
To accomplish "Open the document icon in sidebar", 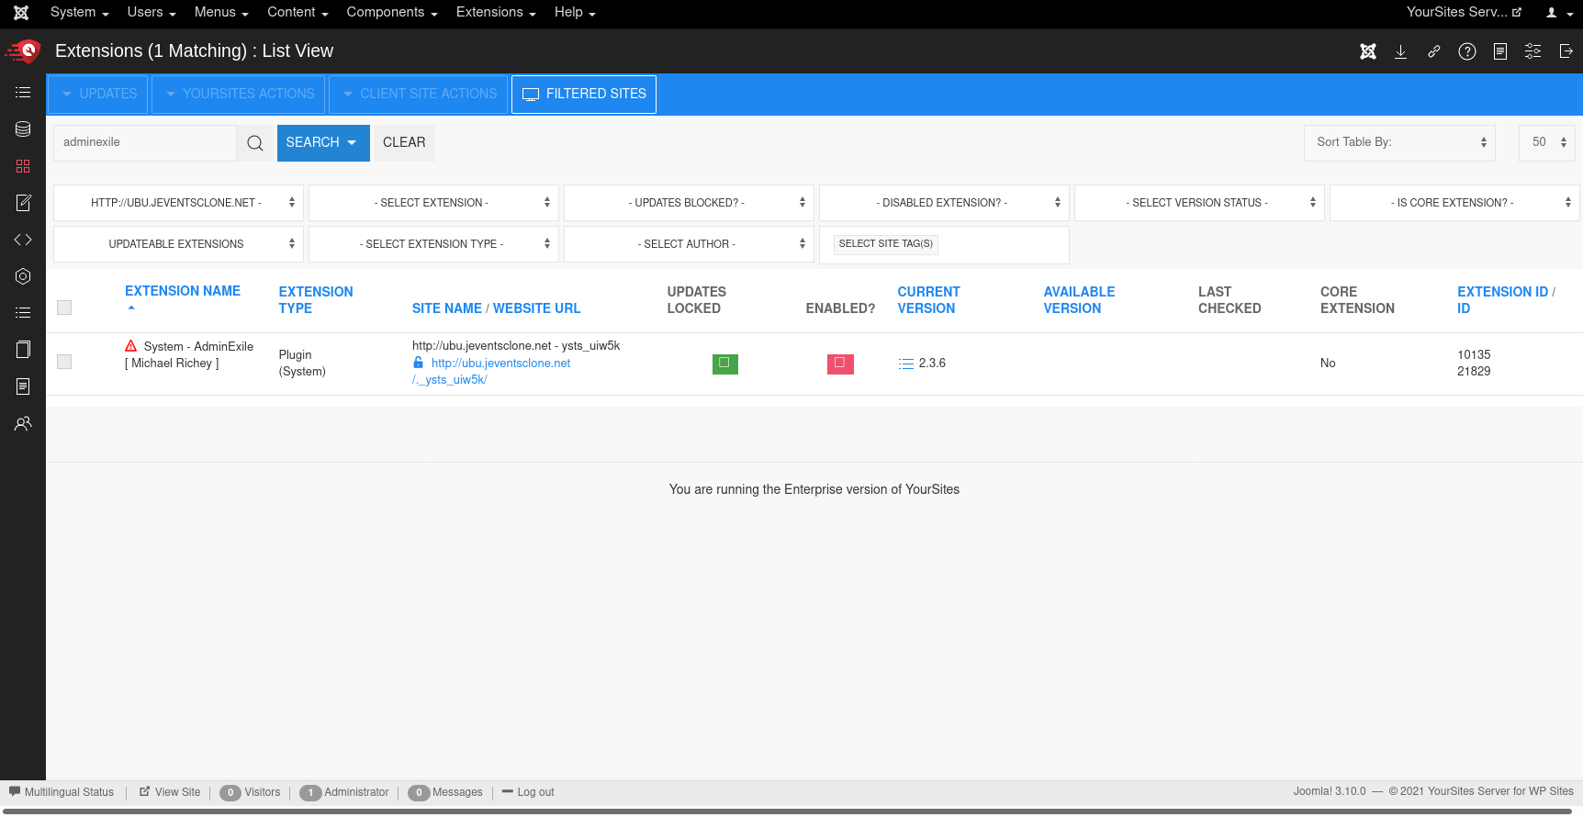I will tap(23, 386).
